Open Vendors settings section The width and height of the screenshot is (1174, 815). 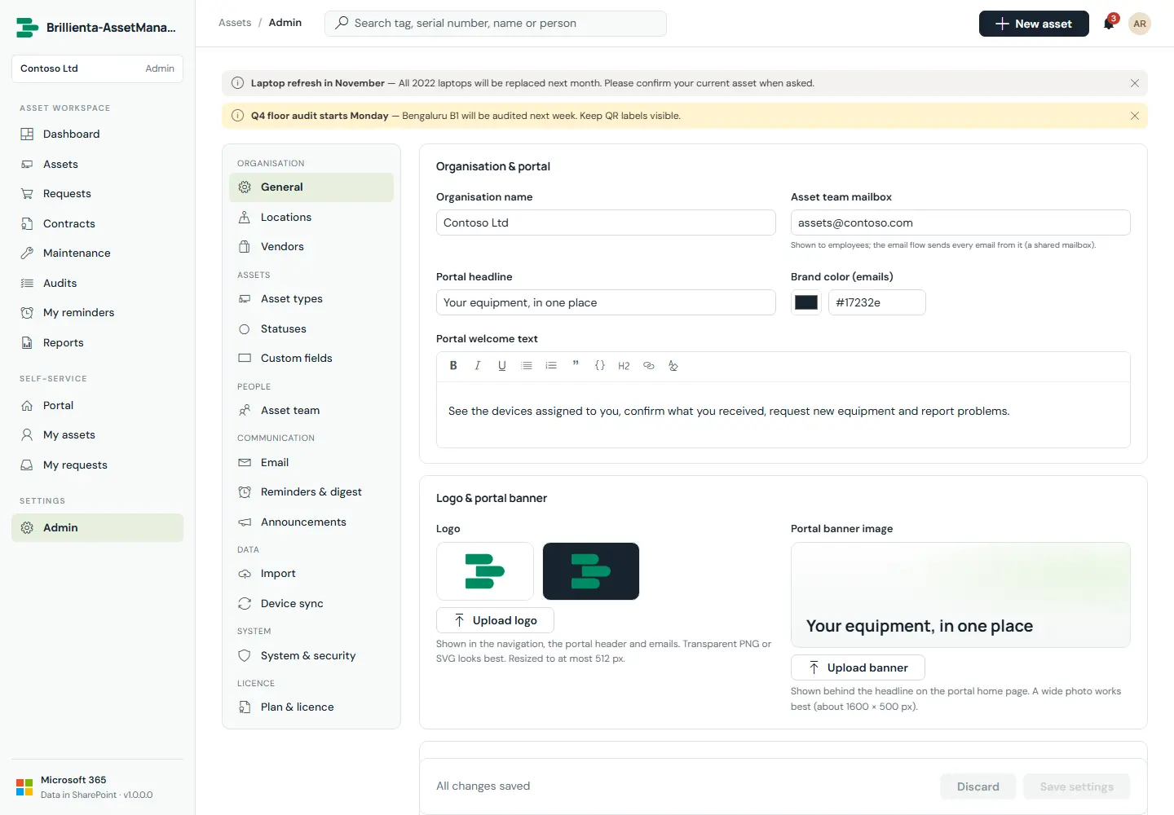tap(311, 246)
